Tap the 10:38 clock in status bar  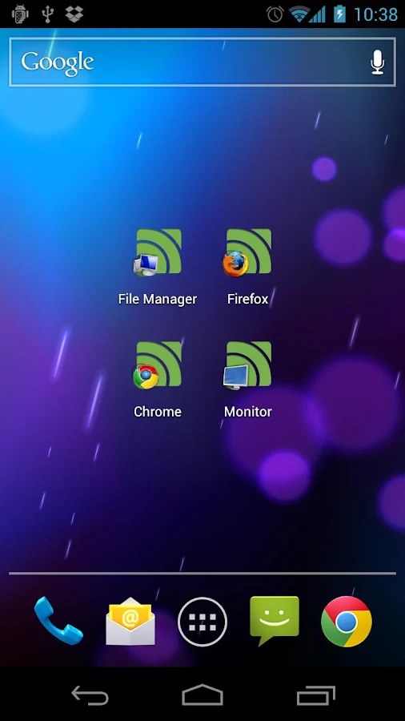[x=375, y=14]
